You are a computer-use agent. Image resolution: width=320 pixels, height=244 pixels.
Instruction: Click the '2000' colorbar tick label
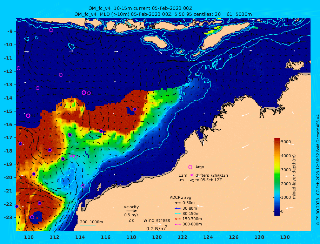pos(286,184)
